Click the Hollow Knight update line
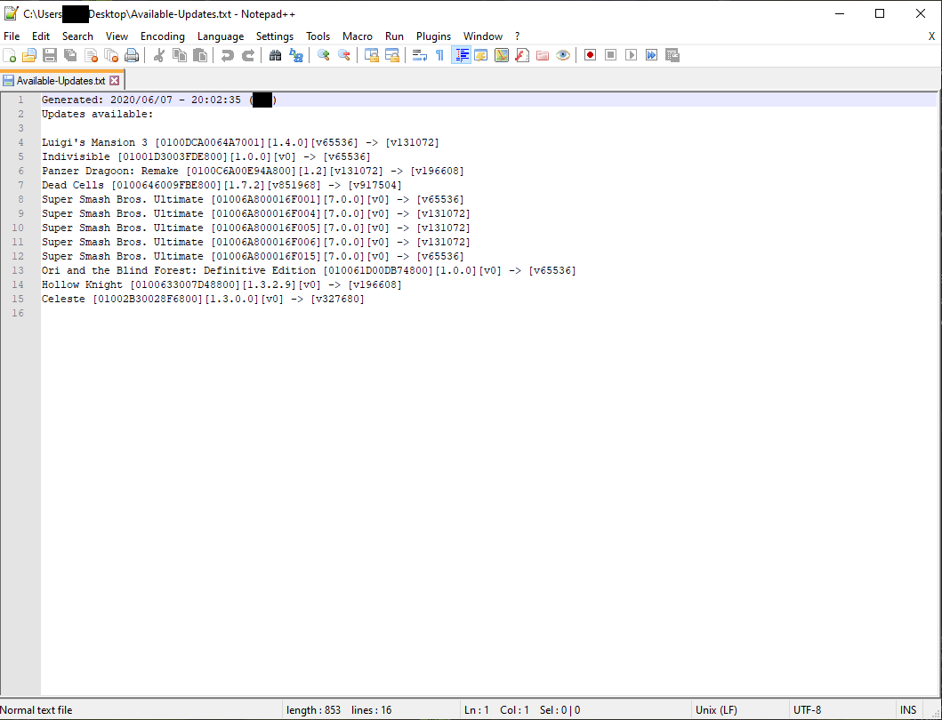This screenshot has height=720, width=942. [x=221, y=284]
